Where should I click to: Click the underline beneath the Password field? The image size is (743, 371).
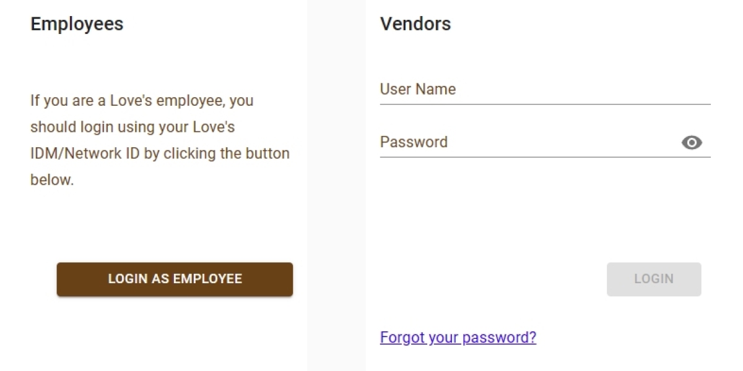545,157
